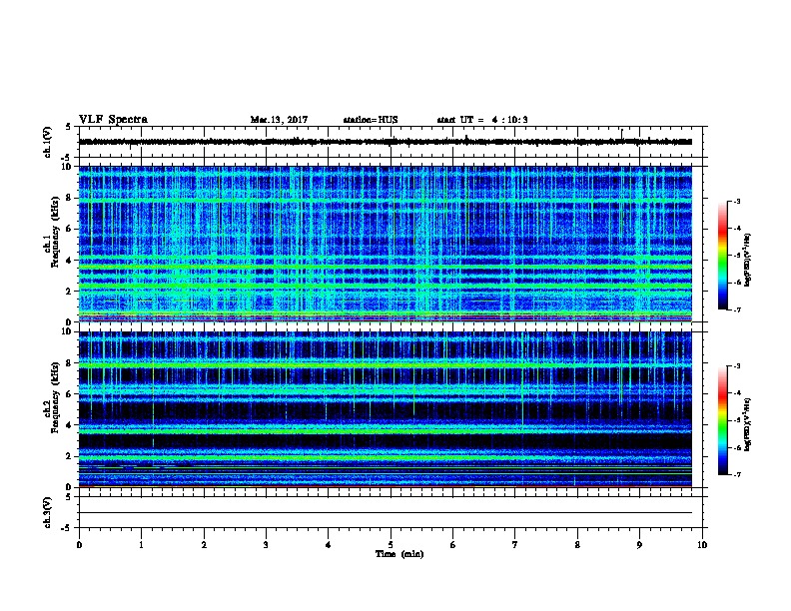Click the "ch.3(V)" axis label
This screenshot has width=791, height=611.
pos(47,512)
